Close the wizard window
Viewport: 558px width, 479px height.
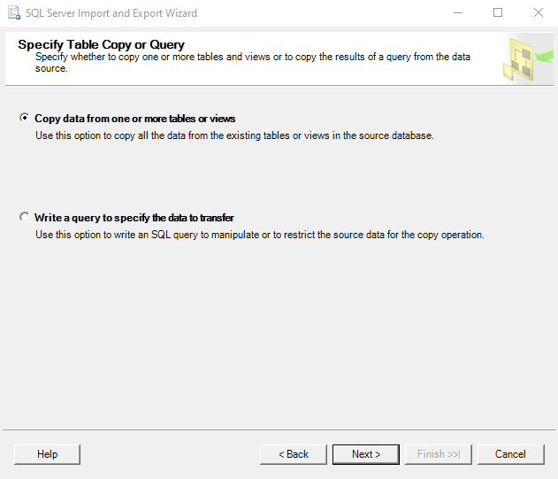tap(539, 12)
